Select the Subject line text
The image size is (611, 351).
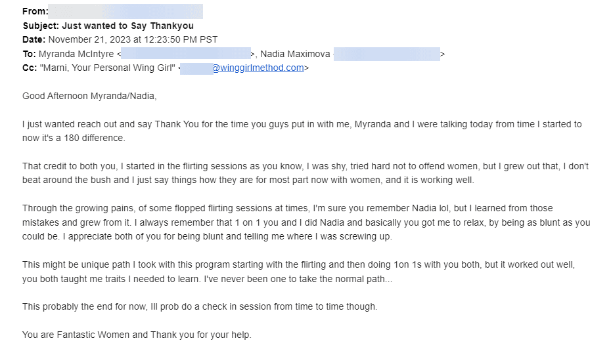pyautogui.click(x=108, y=26)
